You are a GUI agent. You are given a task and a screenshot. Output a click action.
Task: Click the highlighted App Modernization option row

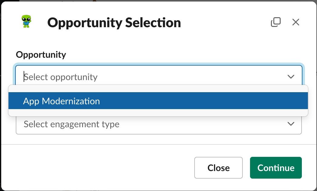click(158, 101)
